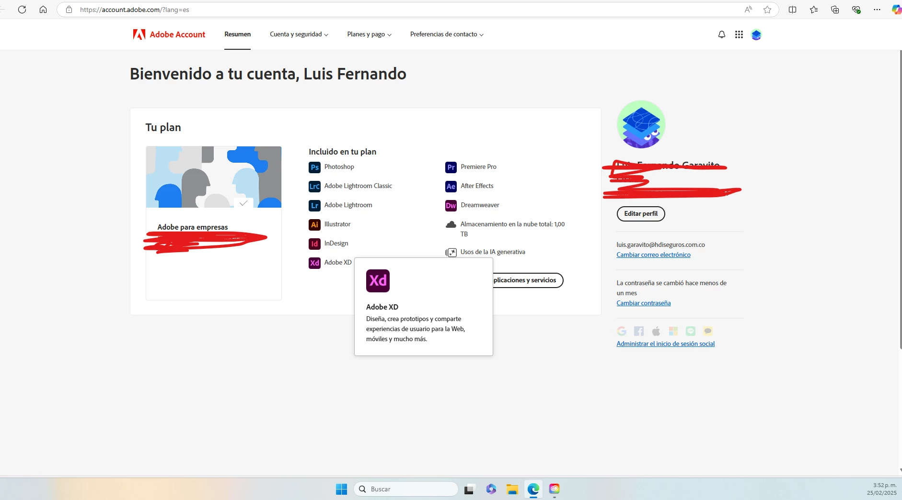This screenshot has height=500, width=902.
Task: Open browser favorites list
Action: [x=814, y=10]
